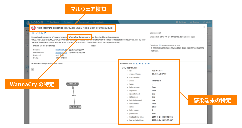This screenshot has width=242, height=128.
Task: Open the Analysis menu item
Action: (98, 22)
